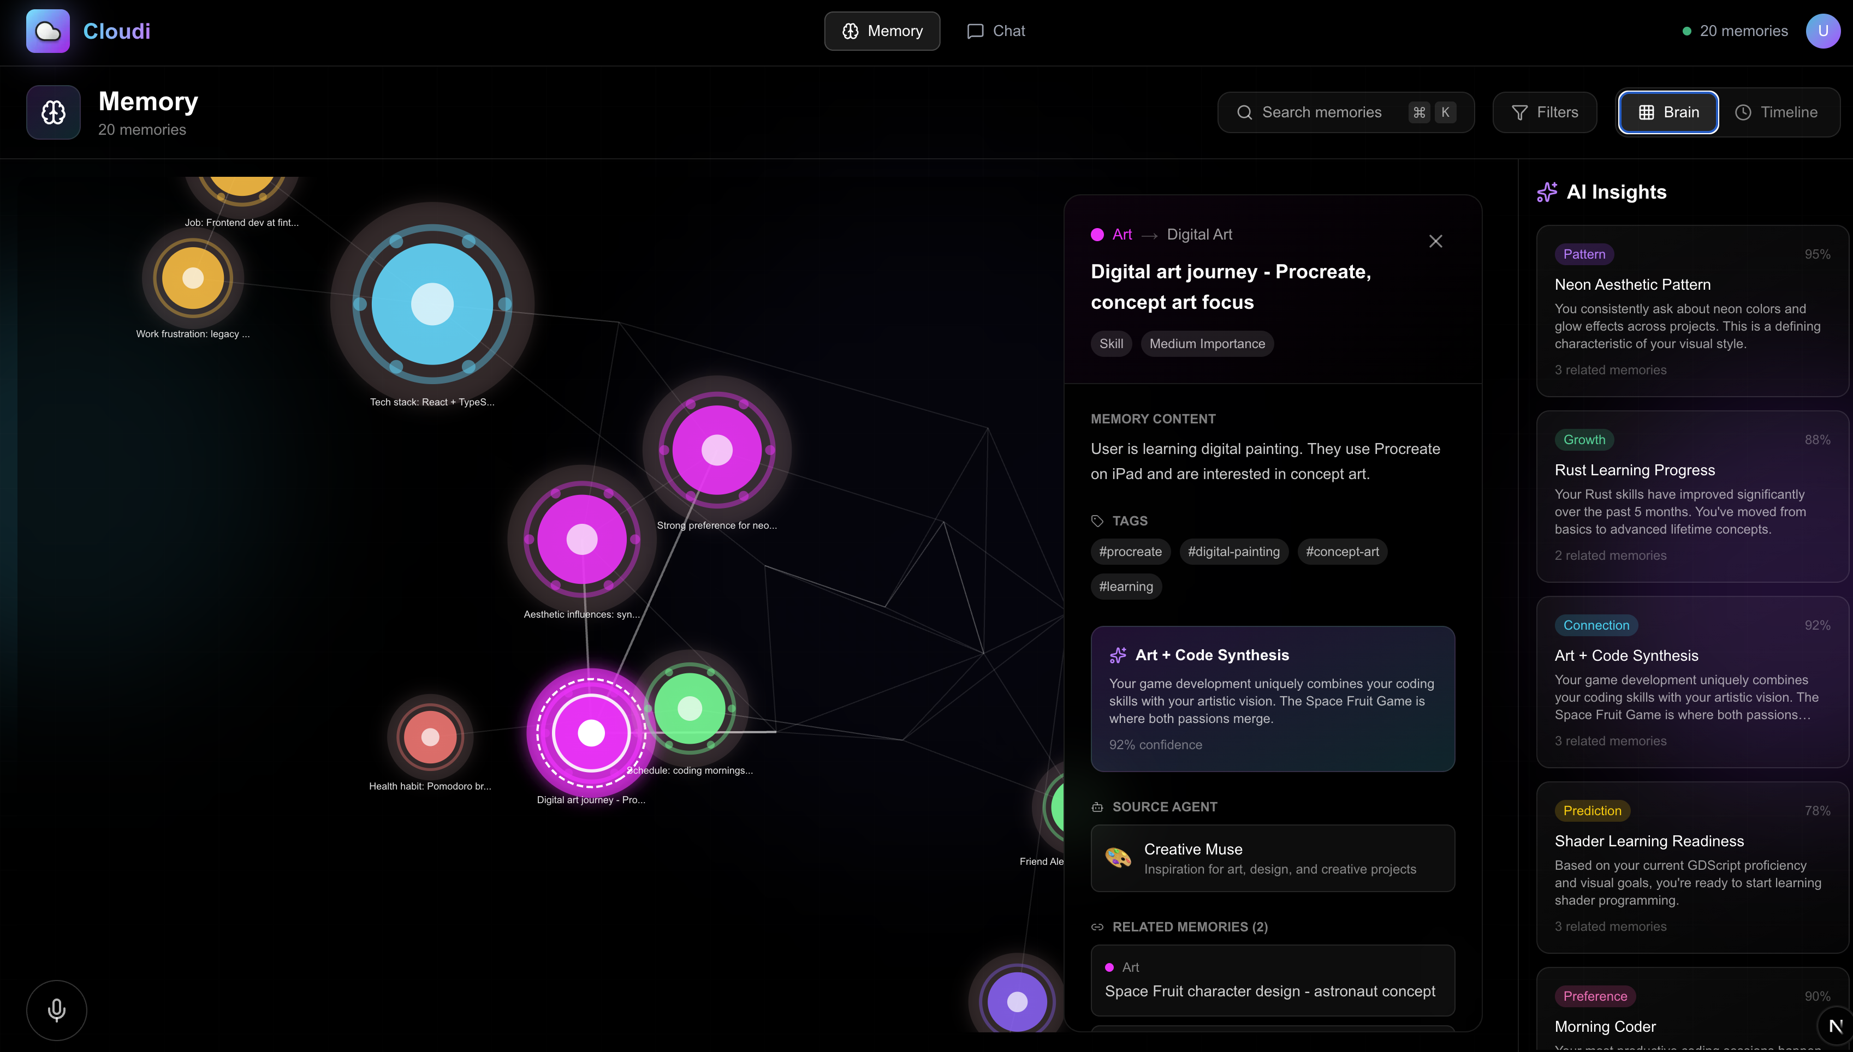Click the Cloudi cloud logo icon
This screenshot has width=1853, height=1052.
pyautogui.click(x=47, y=31)
